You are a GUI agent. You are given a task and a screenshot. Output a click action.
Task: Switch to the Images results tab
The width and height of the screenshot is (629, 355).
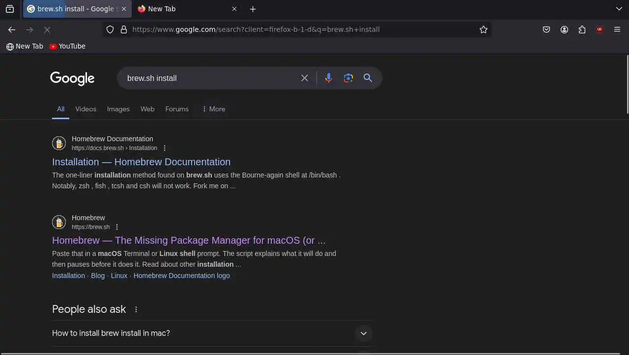[x=118, y=109]
